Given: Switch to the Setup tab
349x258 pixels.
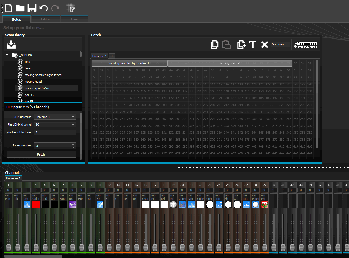Looking at the screenshot, I should pos(16,19).
